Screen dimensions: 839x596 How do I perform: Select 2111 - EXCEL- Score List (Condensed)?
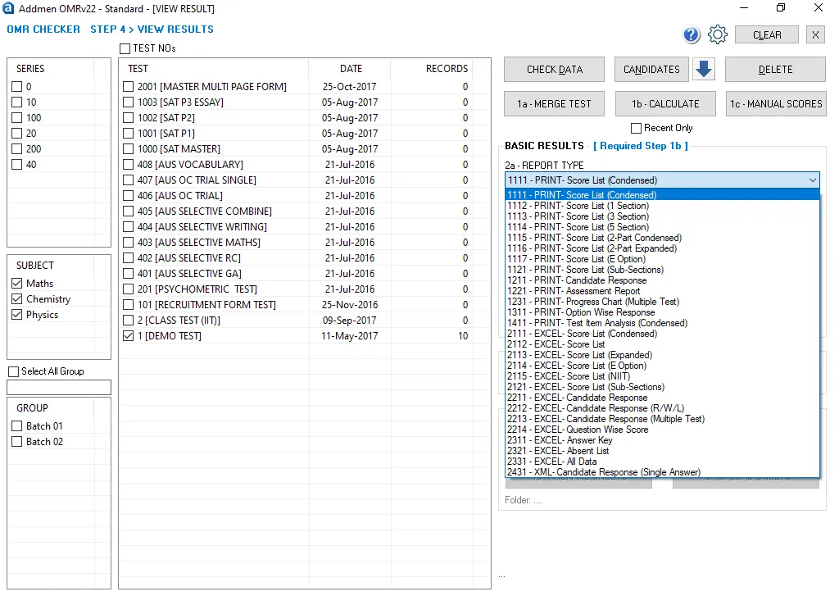(662, 334)
